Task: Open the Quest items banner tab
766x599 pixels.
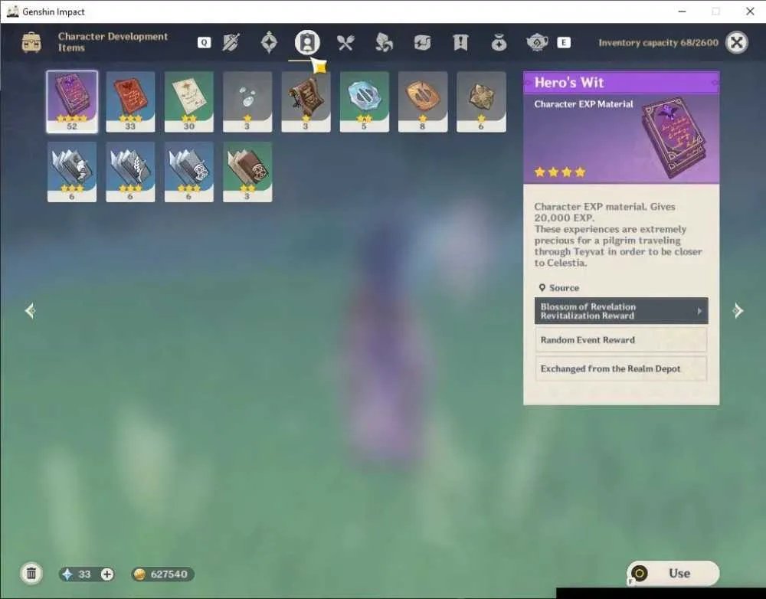Action: (460, 43)
